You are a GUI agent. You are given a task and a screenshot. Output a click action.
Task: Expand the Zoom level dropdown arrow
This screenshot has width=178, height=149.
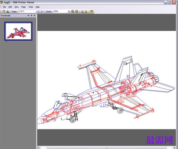tap(69, 11)
